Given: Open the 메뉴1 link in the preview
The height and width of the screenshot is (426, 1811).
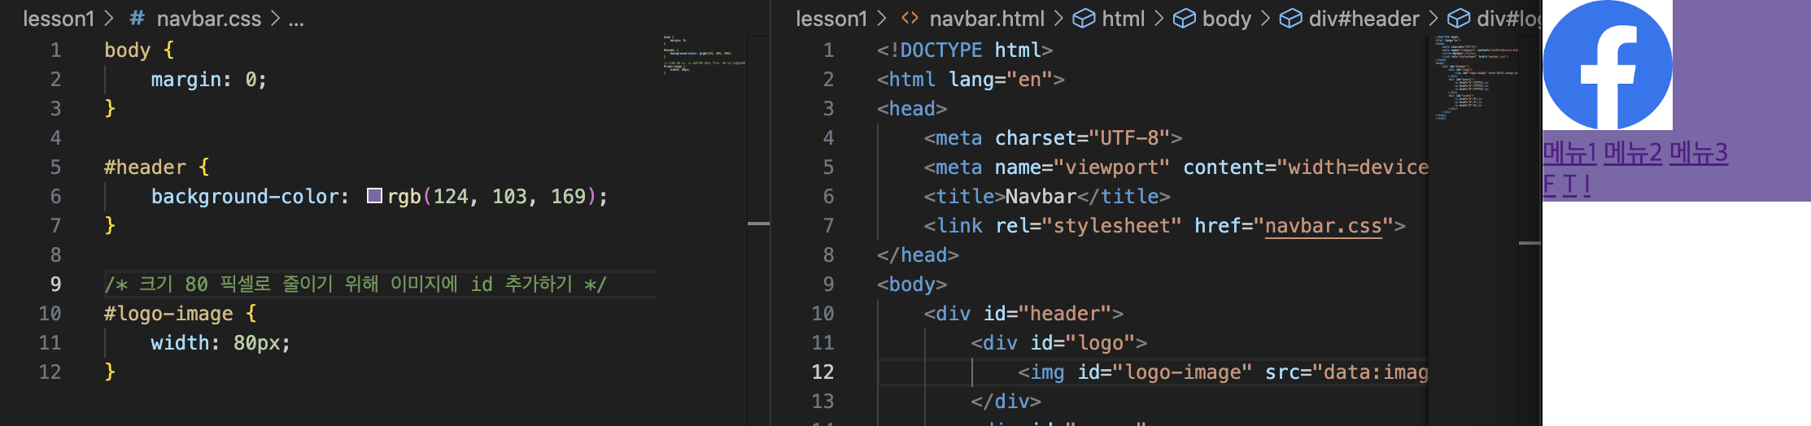Looking at the screenshot, I should tap(1569, 153).
